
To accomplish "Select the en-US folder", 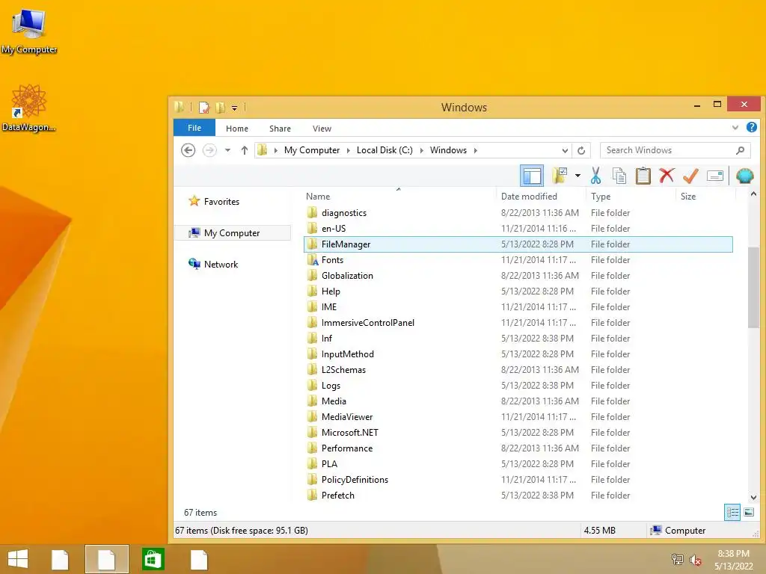I will (518, 229).
